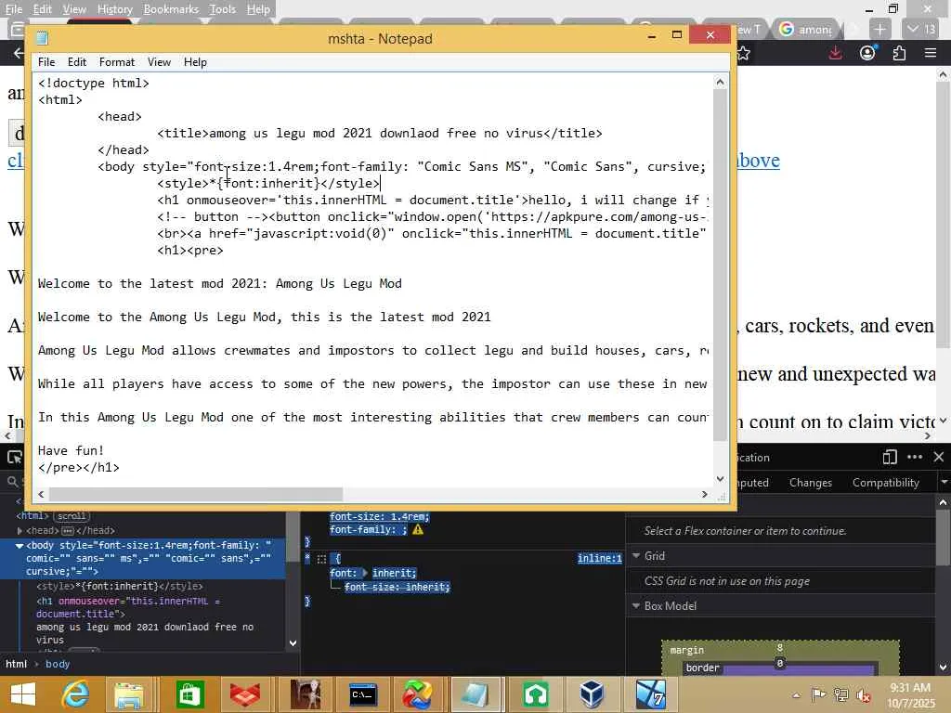Click the inspector markup scrollbar down arrow
This screenshot has width=951, height=713.
pyautogui.click(x=293, y=643)
